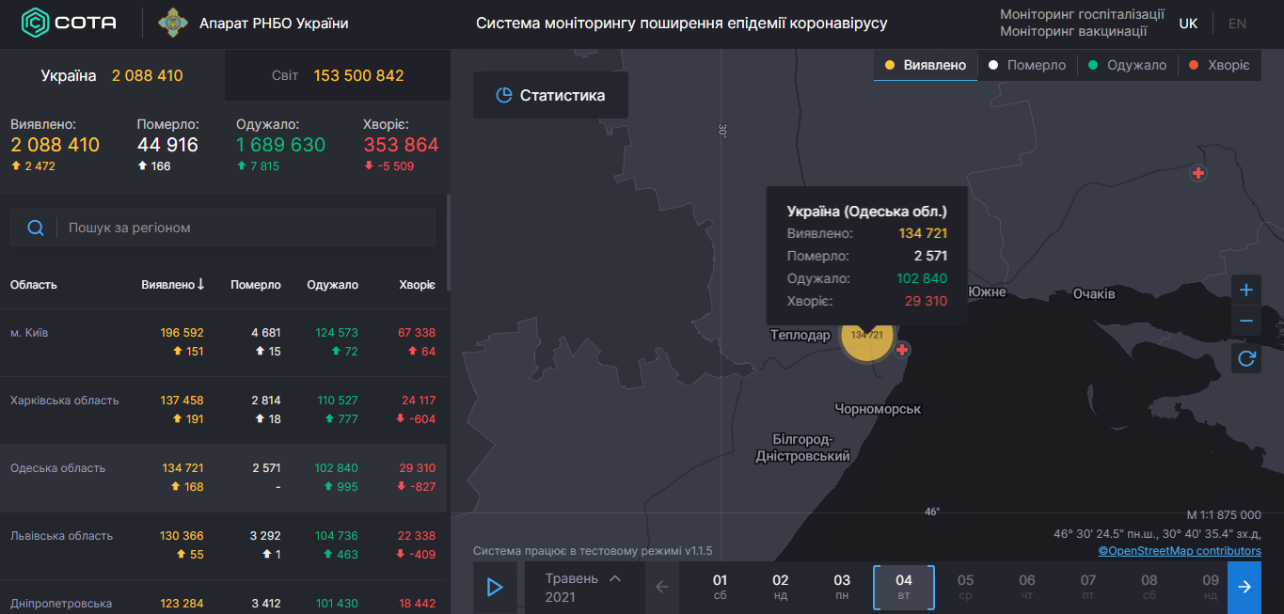
Task: Switch interface language to EN
Action: (1237, 22)
